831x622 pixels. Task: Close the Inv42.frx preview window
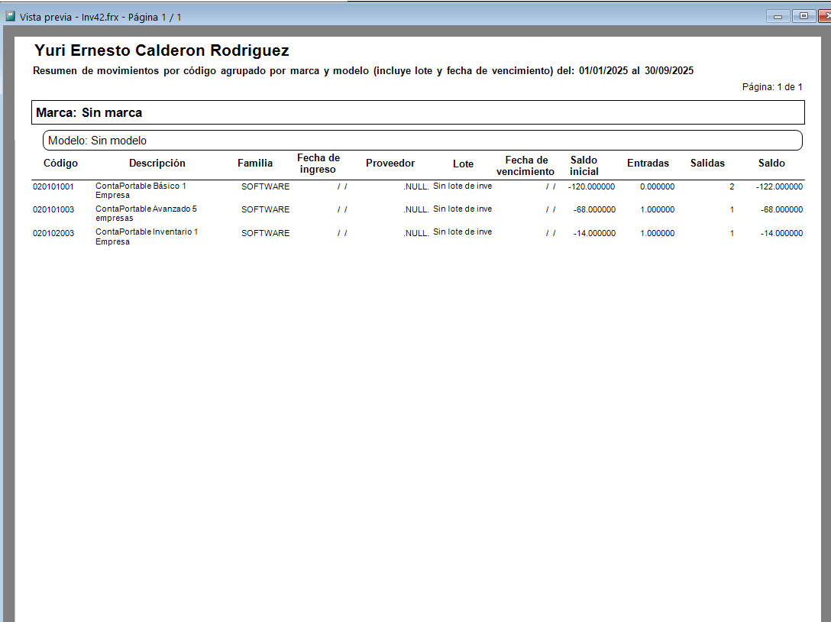(826, 17)
